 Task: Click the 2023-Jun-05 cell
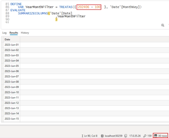click(x=12, y=66)
